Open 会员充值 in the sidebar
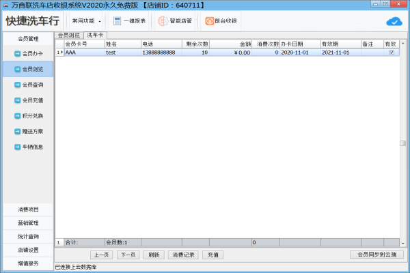 tap(28, 100)
